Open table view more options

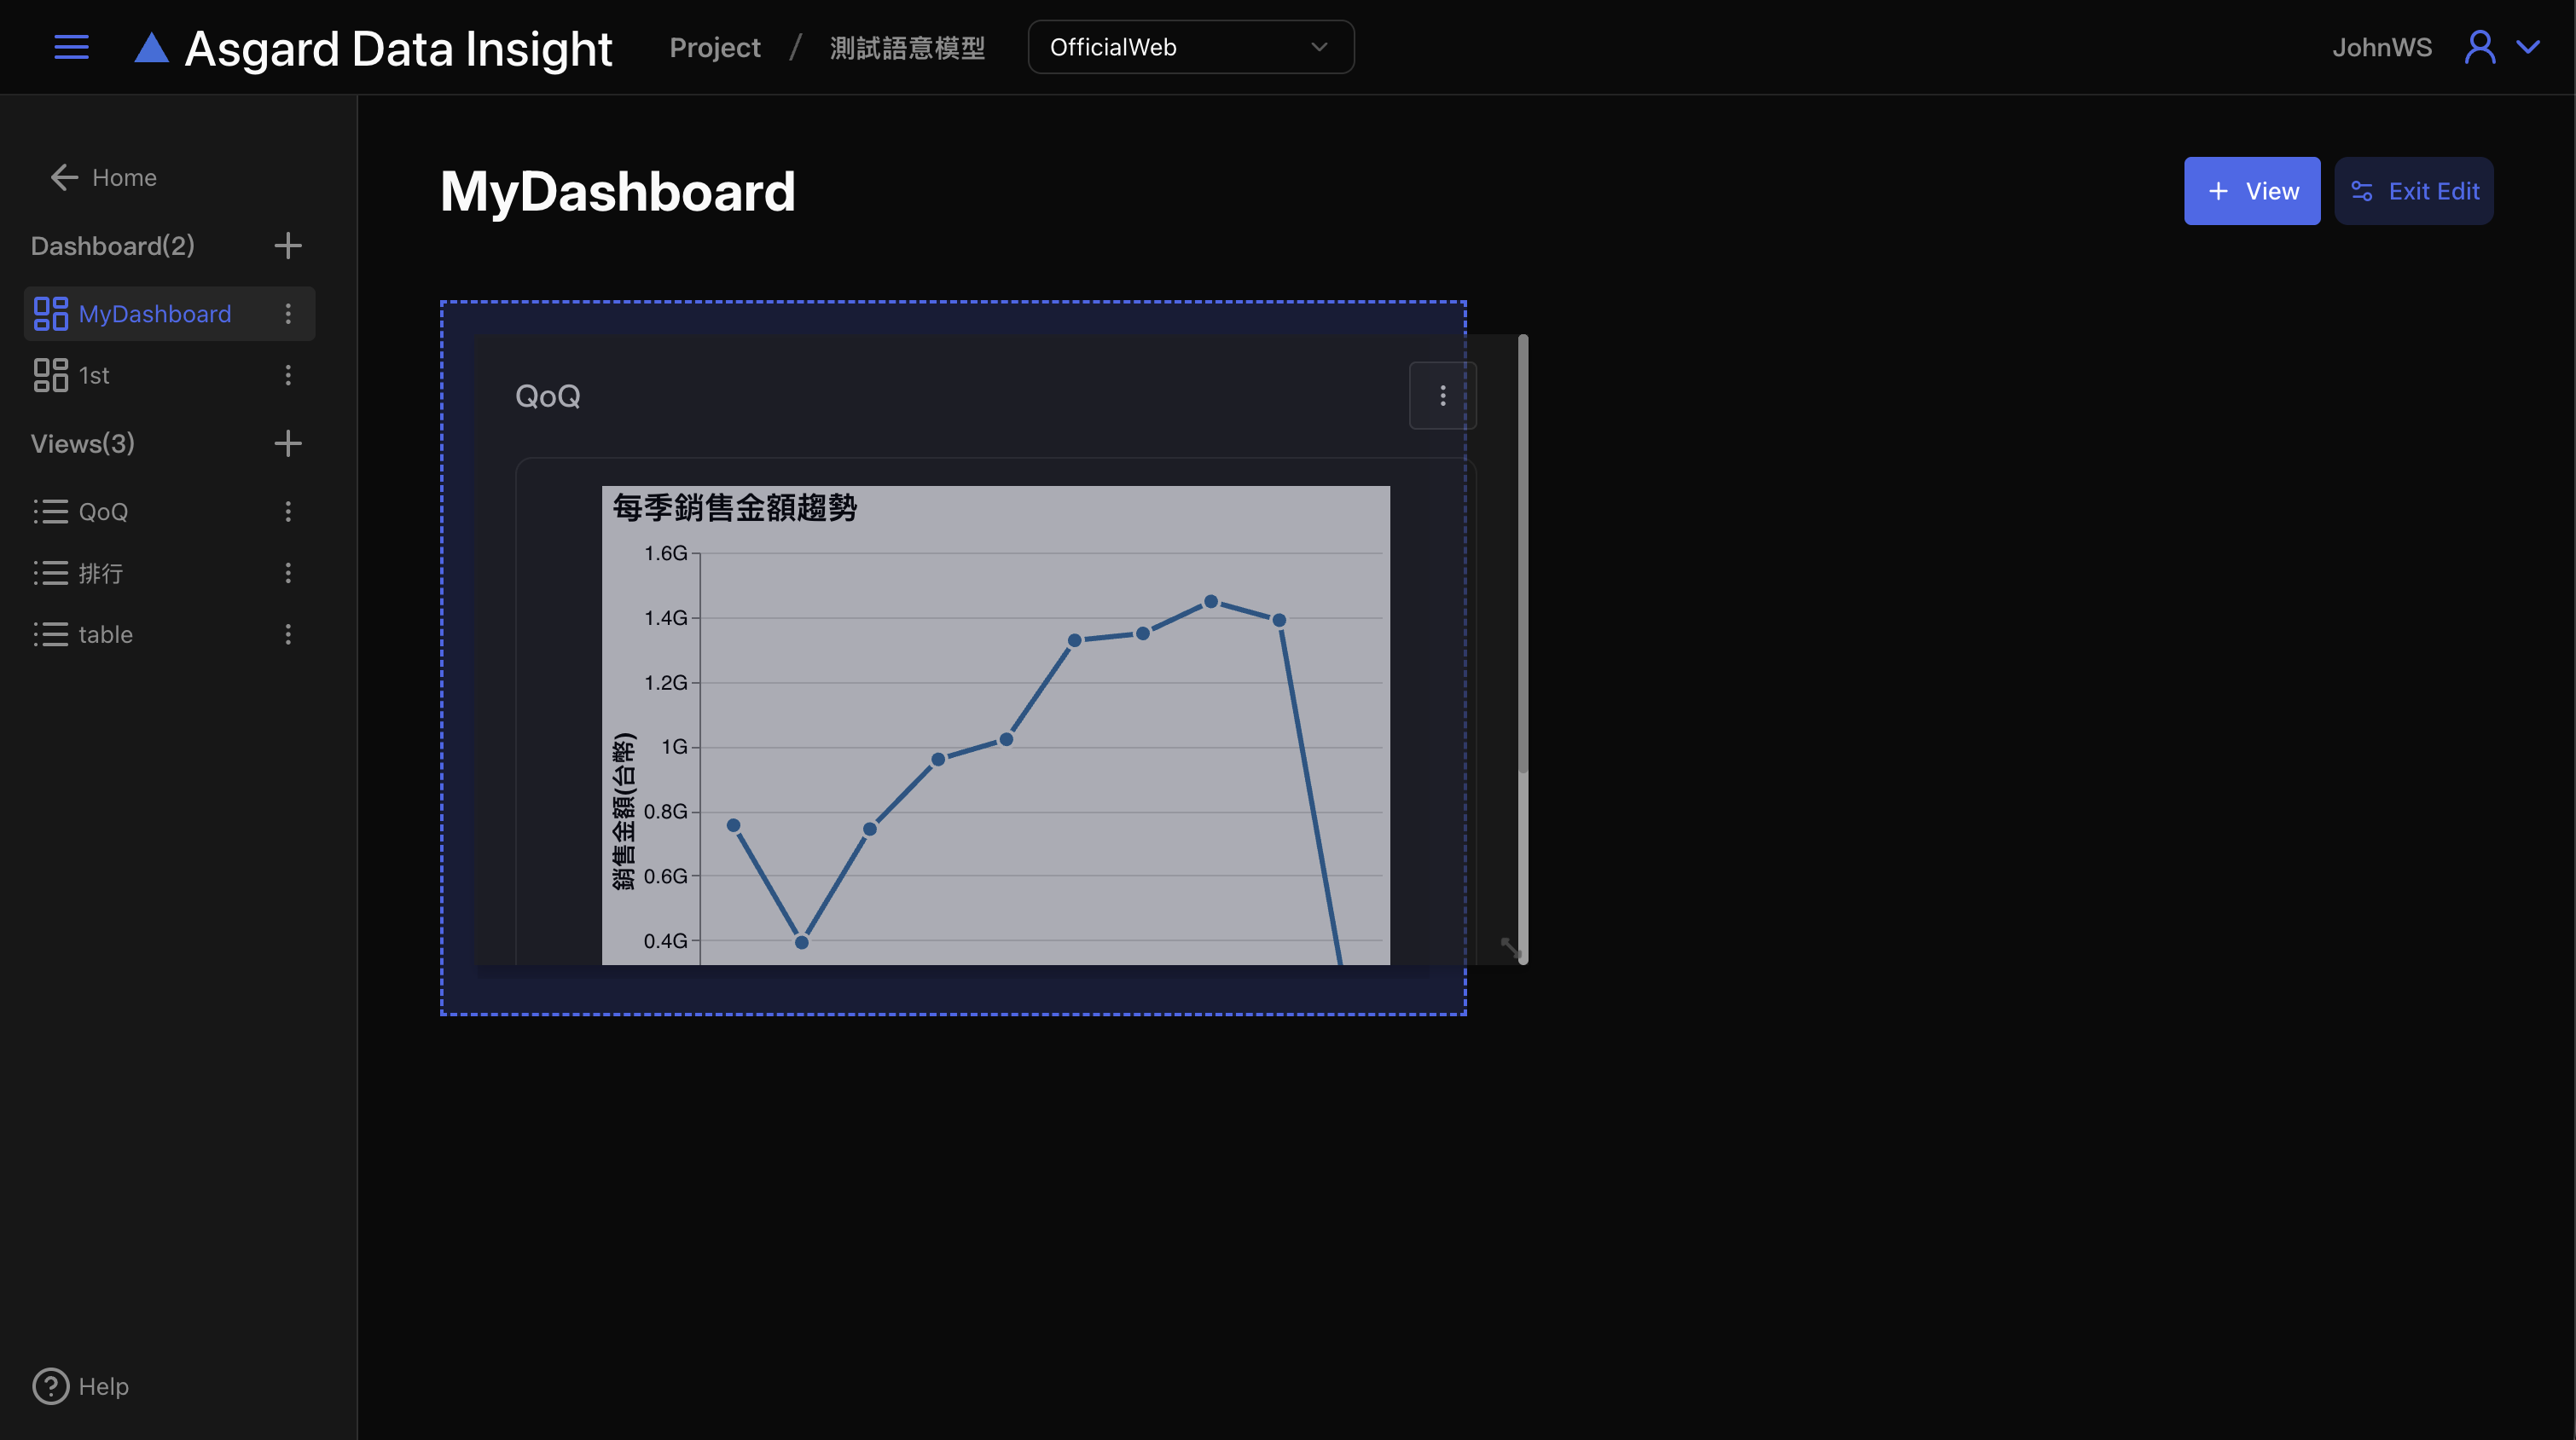(288, 634)
